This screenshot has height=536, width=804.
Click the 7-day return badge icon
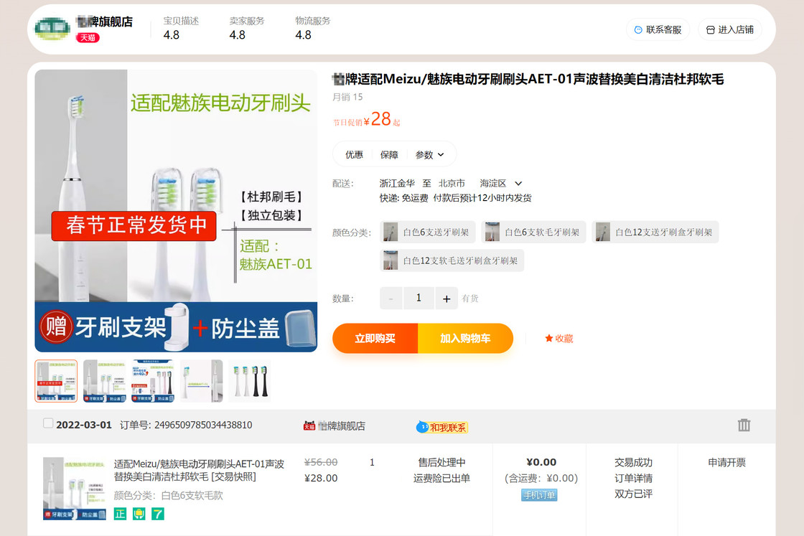157,514
